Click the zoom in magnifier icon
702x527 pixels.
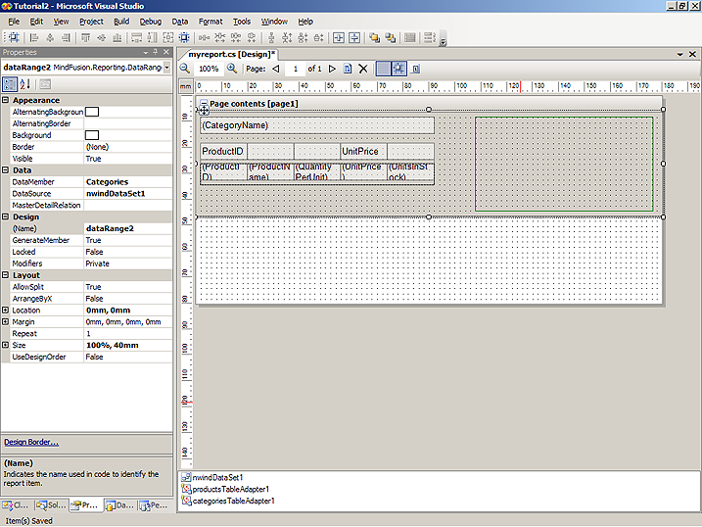(x=232, y=69)
